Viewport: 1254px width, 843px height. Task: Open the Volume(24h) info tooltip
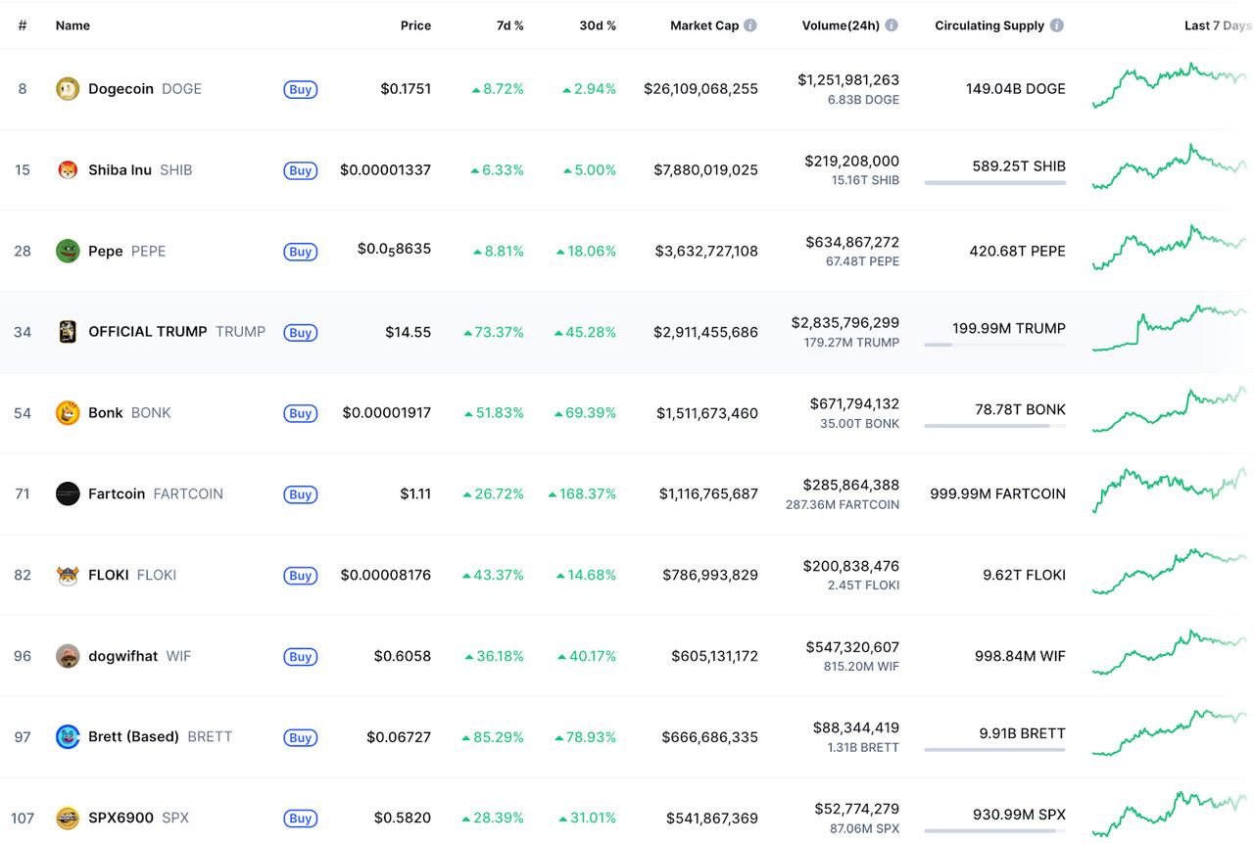coord(892,24)
